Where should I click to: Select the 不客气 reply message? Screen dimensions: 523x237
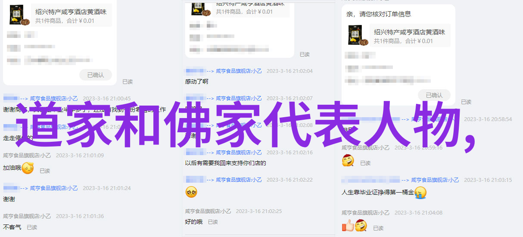click(12, 227)
